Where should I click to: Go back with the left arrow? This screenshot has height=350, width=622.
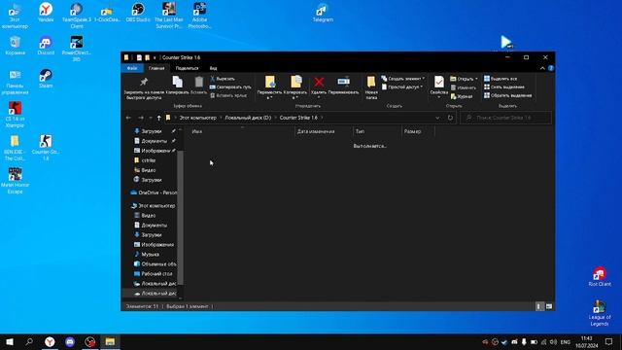click(x=128, y=118)
